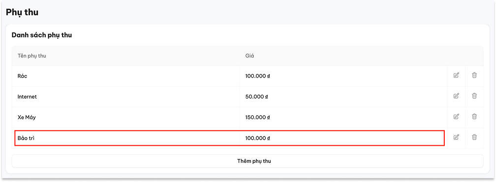Delete the Internet surcharge row
Screen dimensions: 496x182
point(474,96)
